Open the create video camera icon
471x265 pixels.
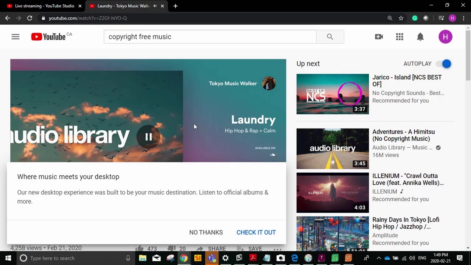[x=379, y=37]
